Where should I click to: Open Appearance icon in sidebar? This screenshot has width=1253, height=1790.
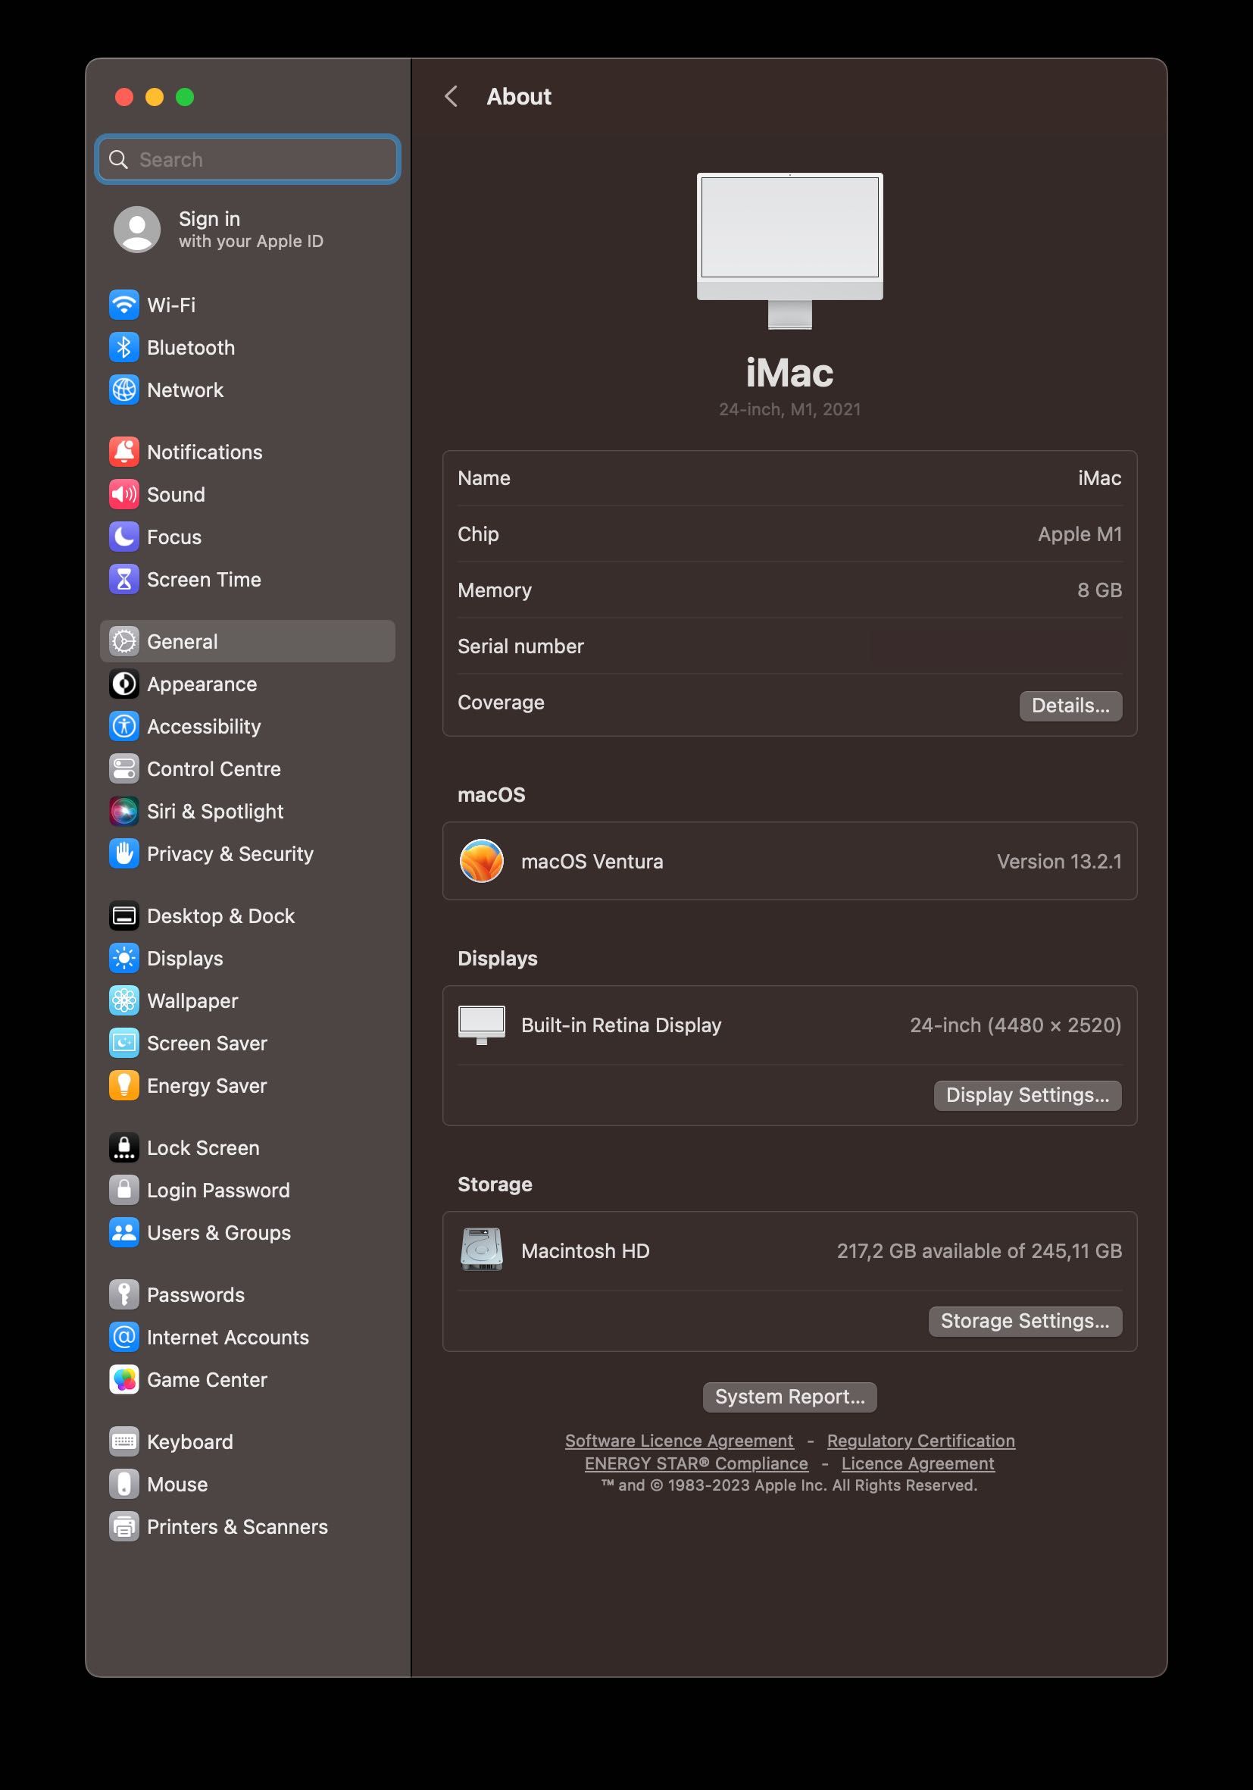click(124, 684)
